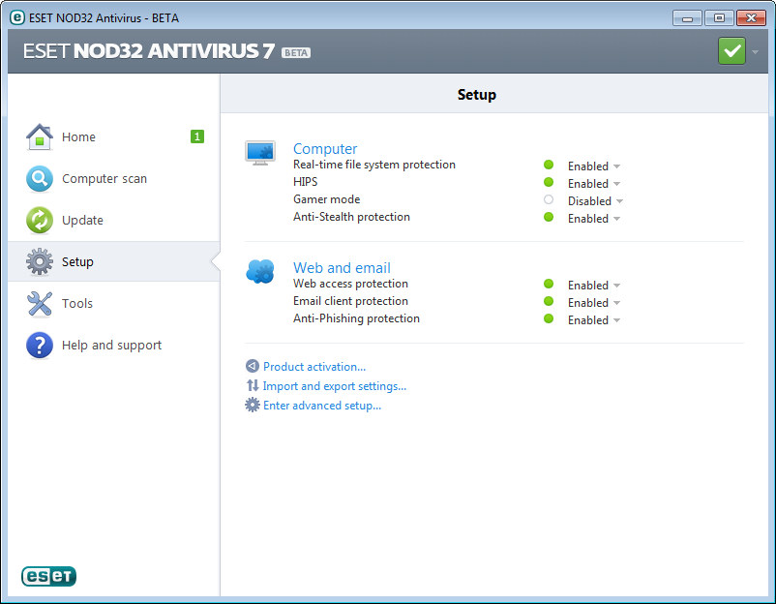Image resolution: width=776 pixels, height=604 pixels.
Task: Close the ESET NOD32 window
Action: (751, 18)
